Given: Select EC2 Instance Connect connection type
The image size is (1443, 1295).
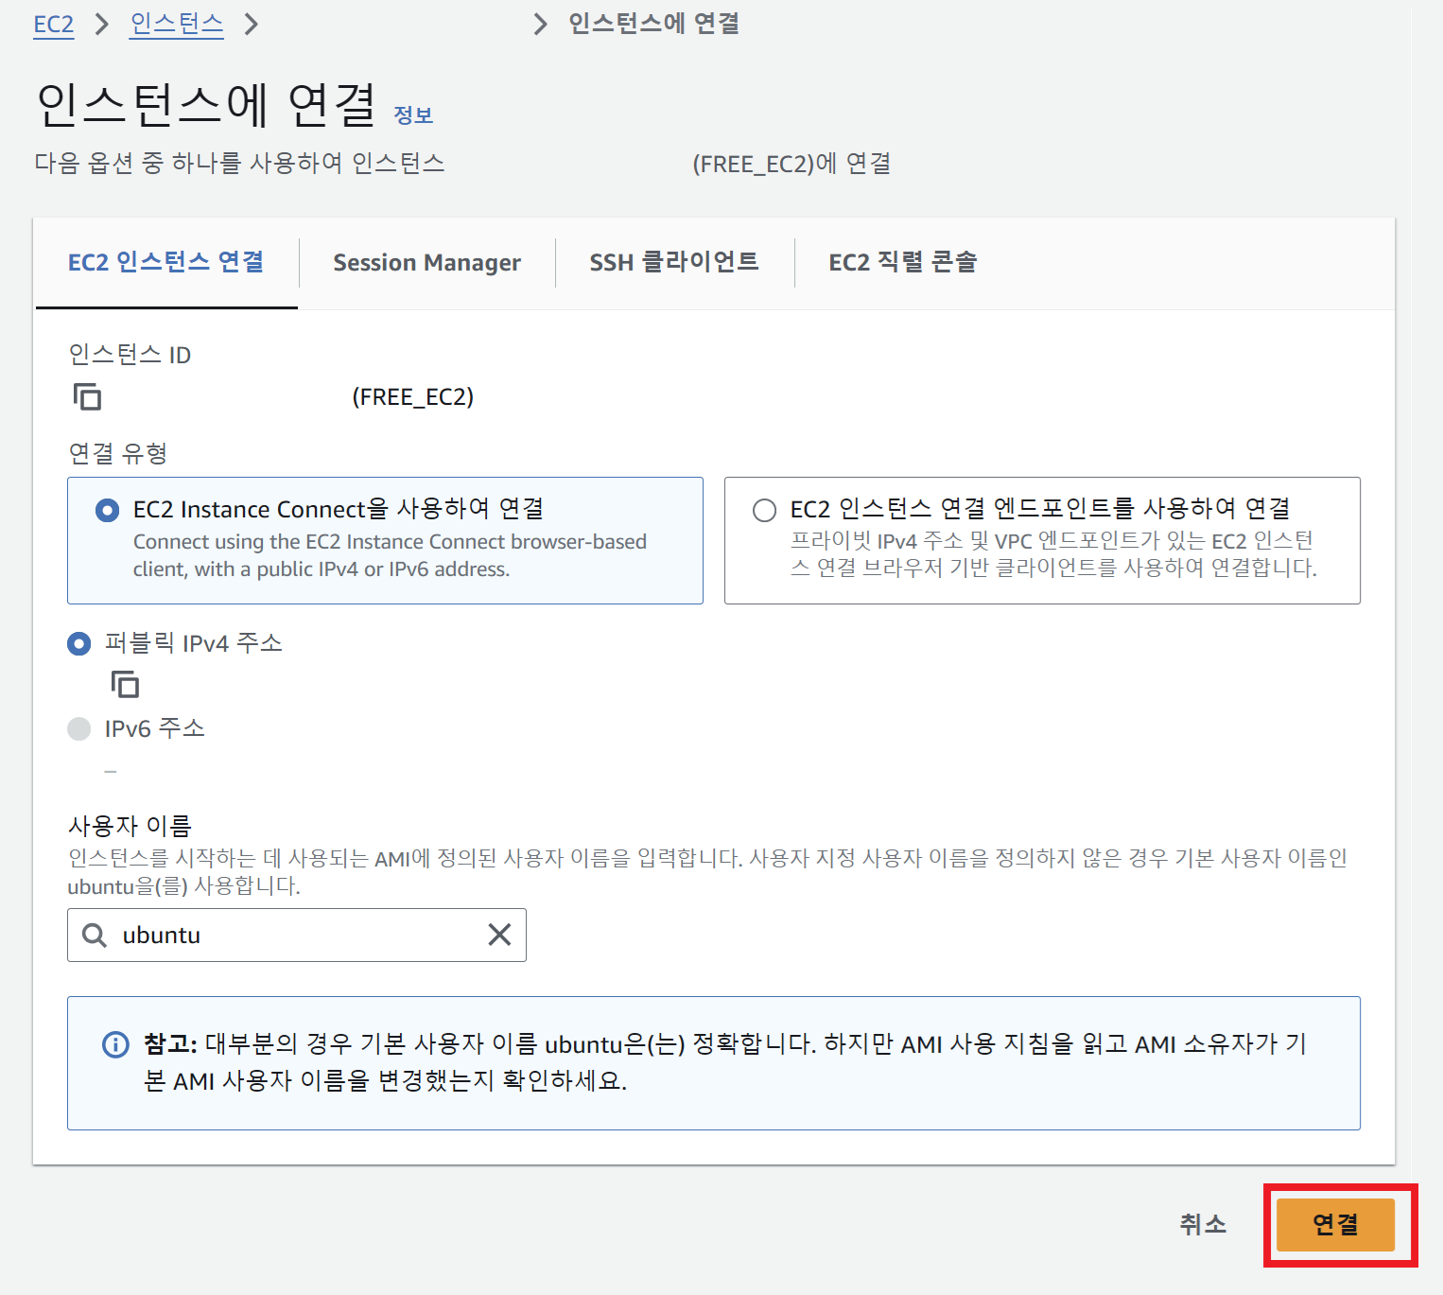Looking at the screenshot, I should pos(385,540).
